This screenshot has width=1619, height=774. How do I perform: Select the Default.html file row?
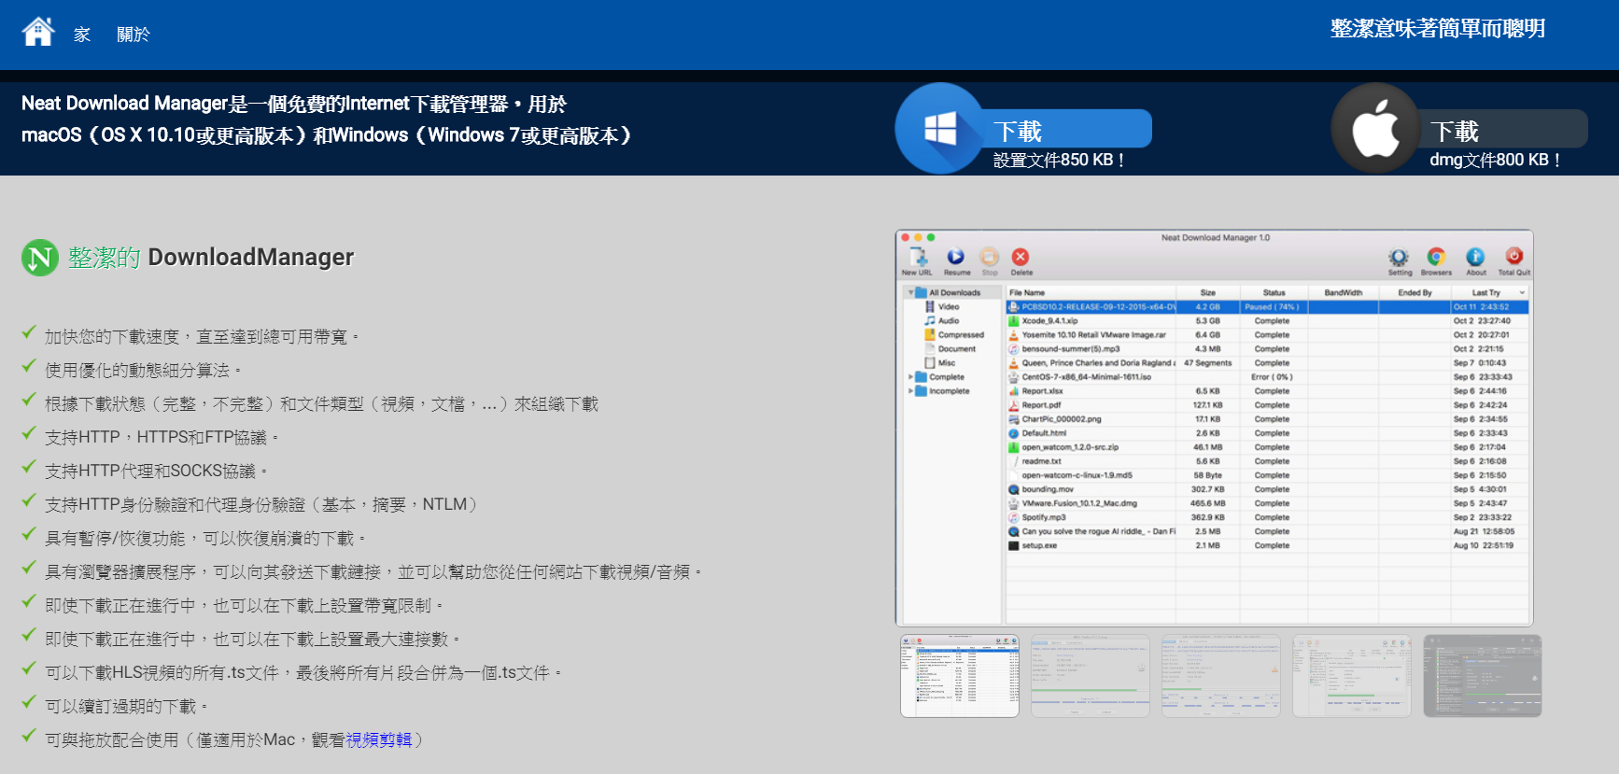tap(1268, 433)
